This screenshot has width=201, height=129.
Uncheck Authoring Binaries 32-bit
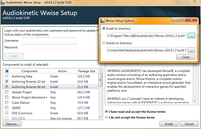[x=7, y=81]
